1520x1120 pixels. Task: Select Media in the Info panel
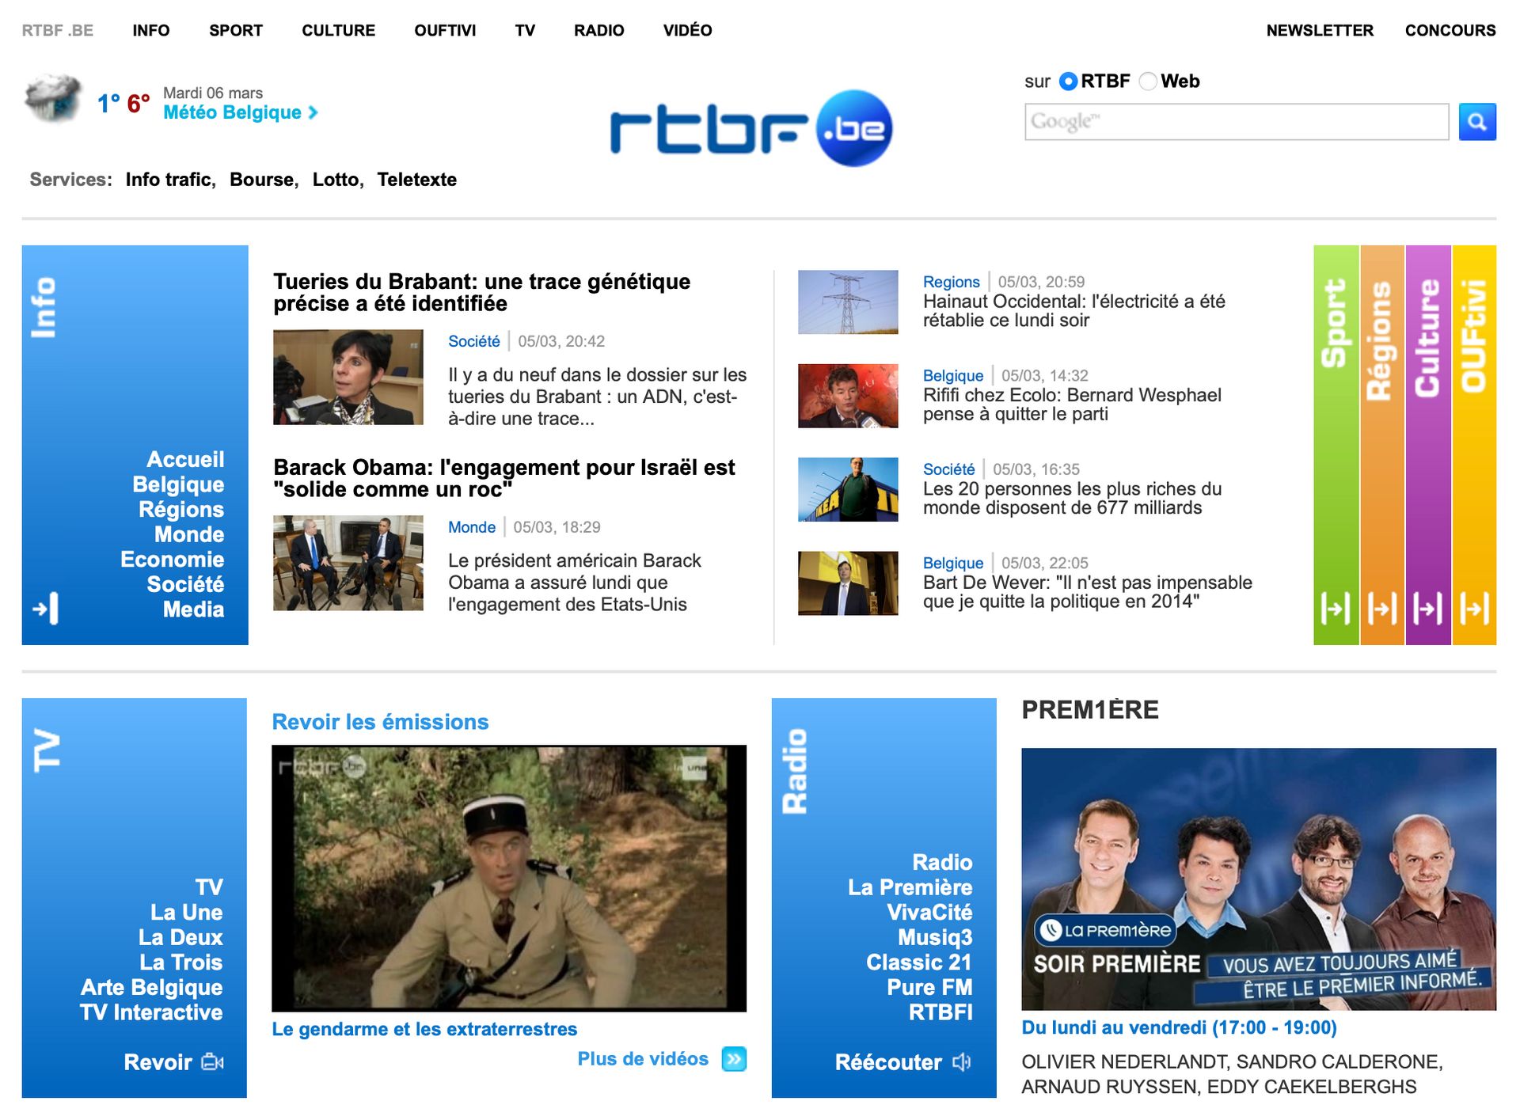(193, 609)
